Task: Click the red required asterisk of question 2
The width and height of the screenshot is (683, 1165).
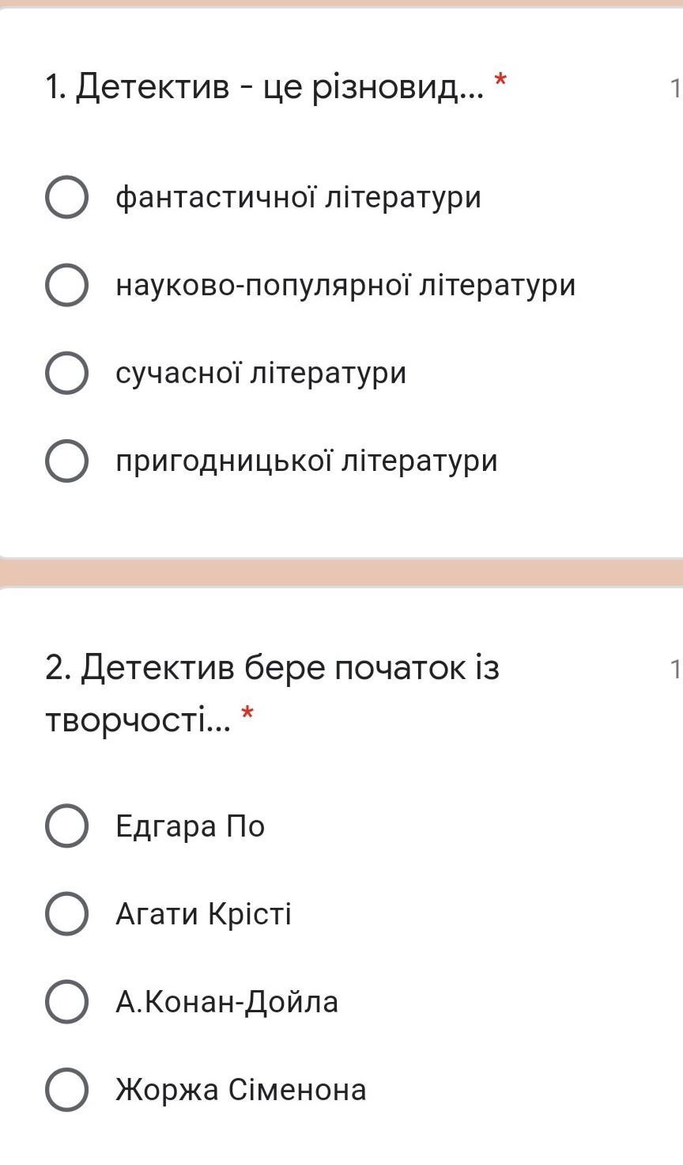Action: click(247, 715)
